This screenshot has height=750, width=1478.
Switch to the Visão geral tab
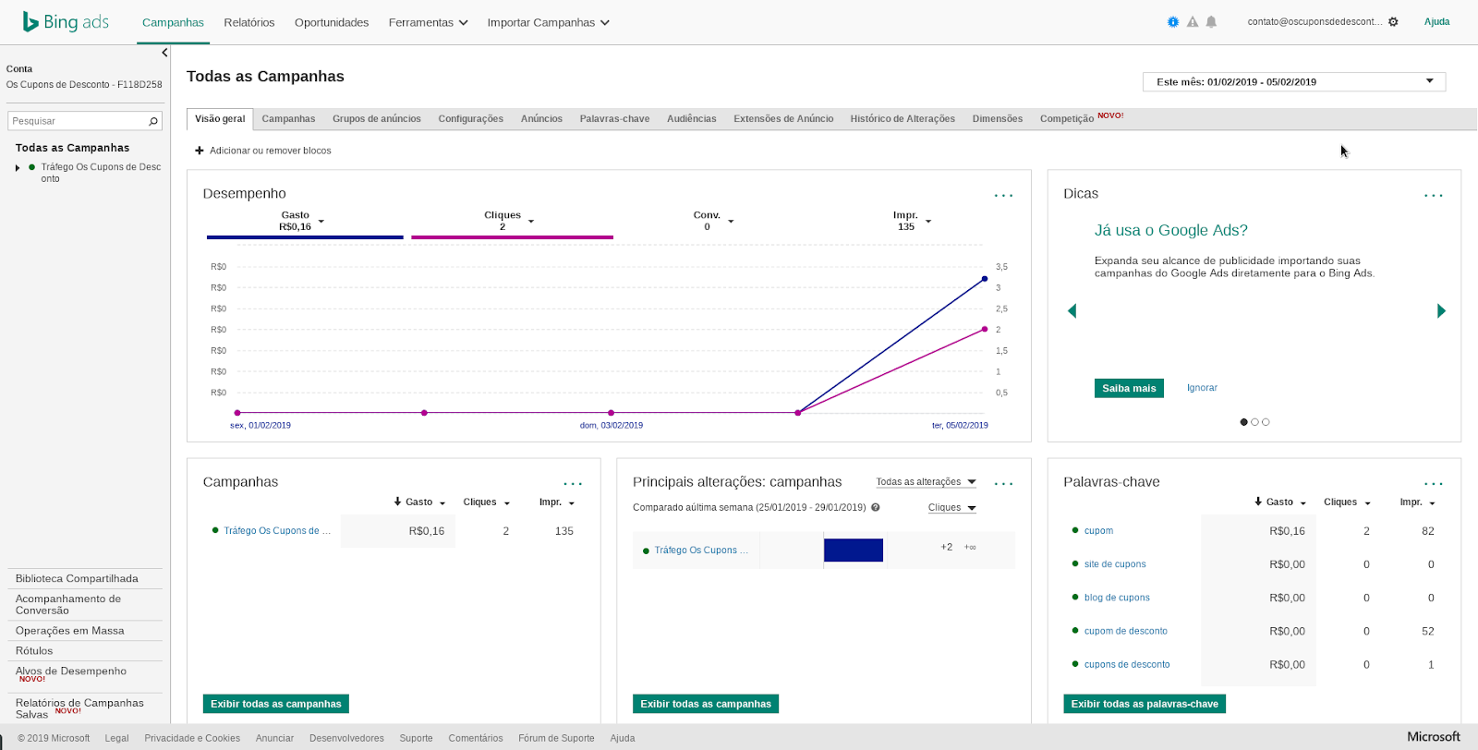220,119
